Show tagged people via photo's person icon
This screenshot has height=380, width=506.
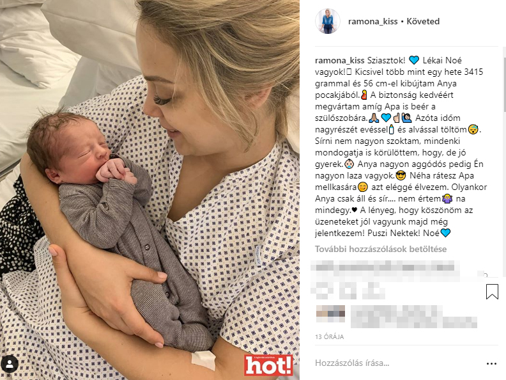click(x=10, y=365)
